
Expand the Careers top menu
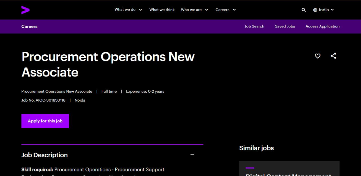[226, 10]
